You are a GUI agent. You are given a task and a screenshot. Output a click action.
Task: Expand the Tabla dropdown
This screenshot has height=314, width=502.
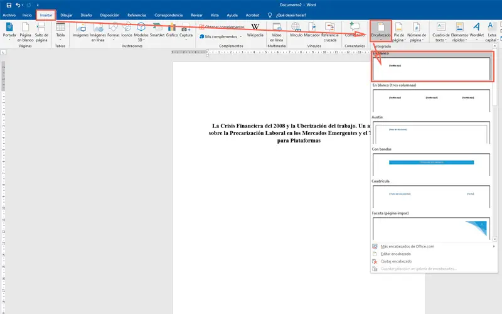(x=60, y=31)
